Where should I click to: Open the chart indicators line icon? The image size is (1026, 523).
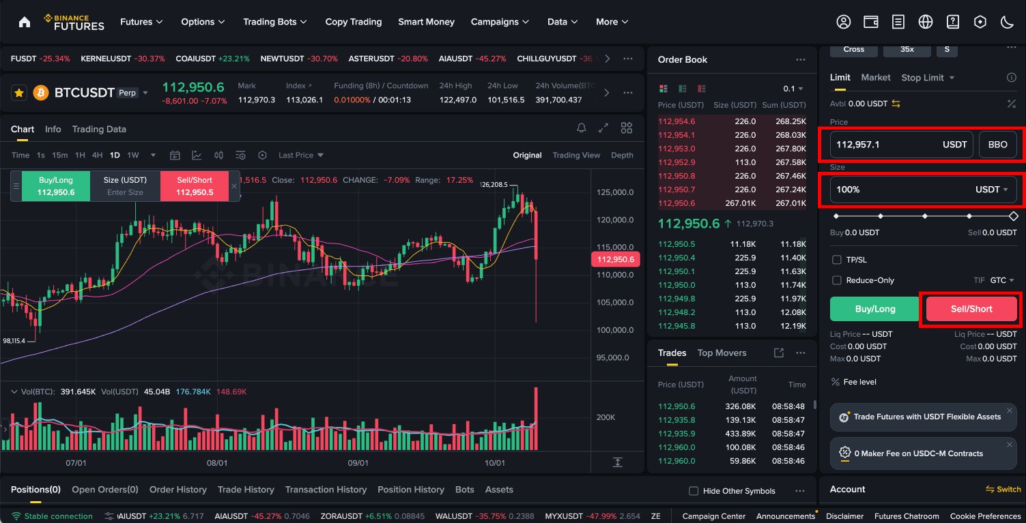point(197,155)
